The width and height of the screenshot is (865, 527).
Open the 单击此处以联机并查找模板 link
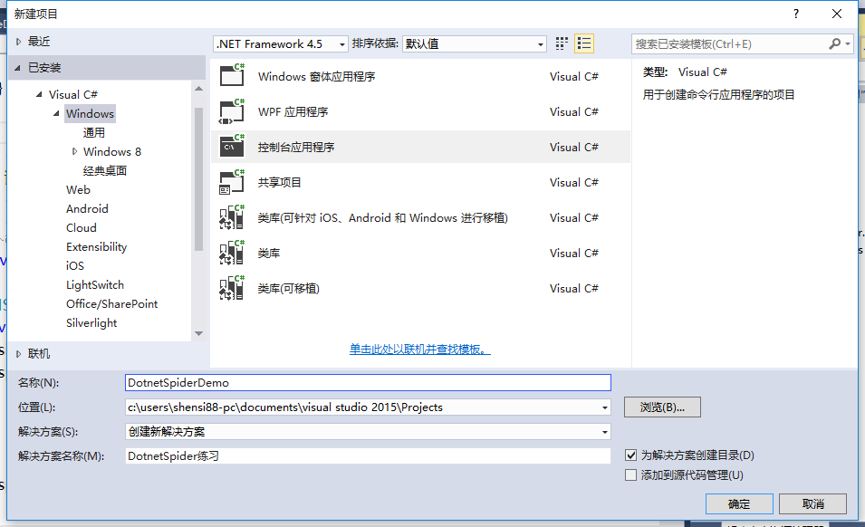tap(419, 349)
